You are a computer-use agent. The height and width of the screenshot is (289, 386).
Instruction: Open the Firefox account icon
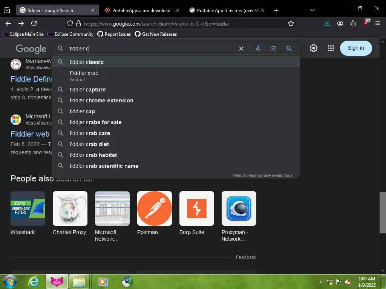[340, 24]
